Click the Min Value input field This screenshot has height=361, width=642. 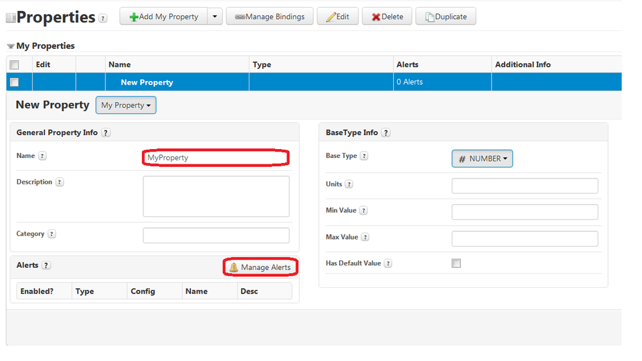pyautogui.click(x=525, y=212)
